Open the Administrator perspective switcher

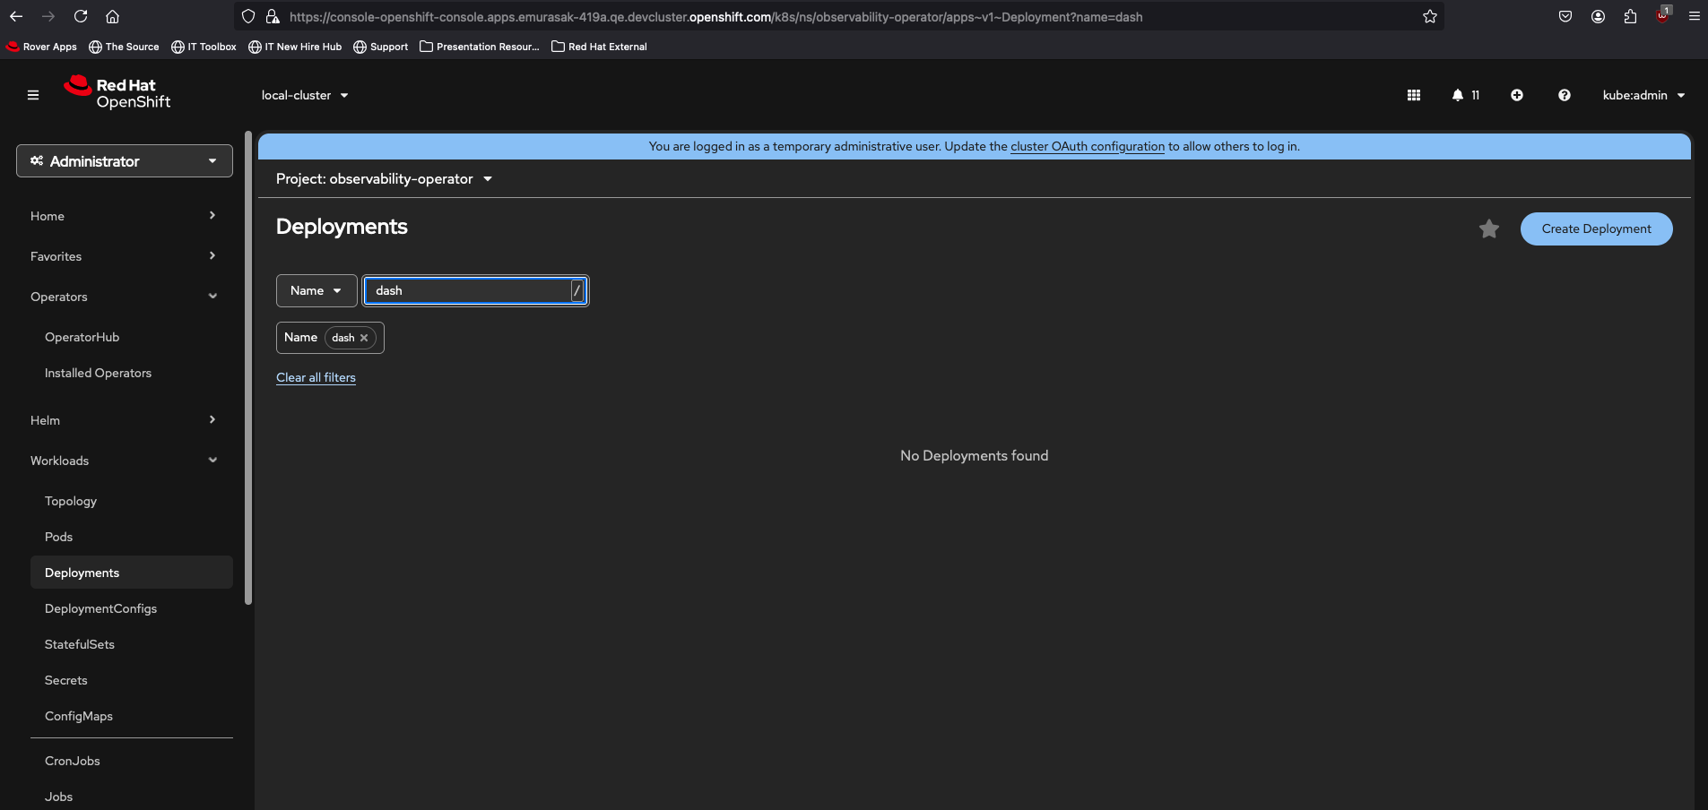[125, 161]
